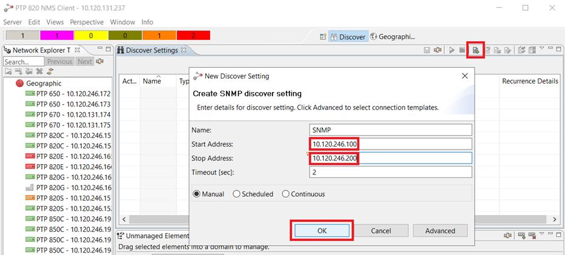Screen dimensions: 565x255
Task: Click the manage element green-plus icon
Action: point(521,236)
